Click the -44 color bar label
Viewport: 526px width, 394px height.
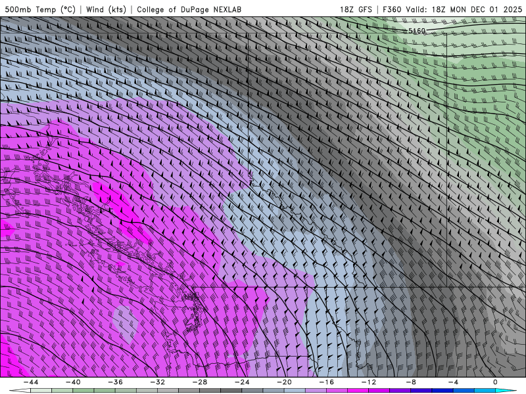point(31,382)
